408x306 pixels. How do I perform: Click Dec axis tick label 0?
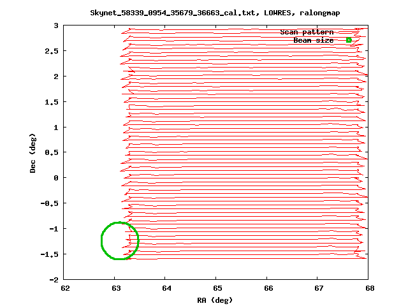click(56, 178)
